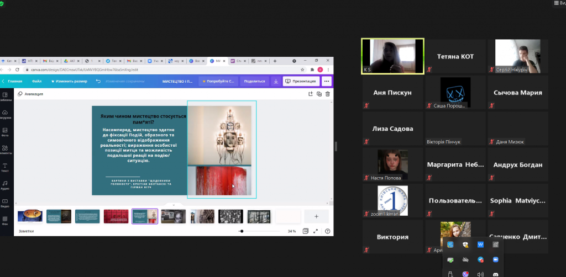
Task: Click the browser address bar URL
Action: coord(85,70)
